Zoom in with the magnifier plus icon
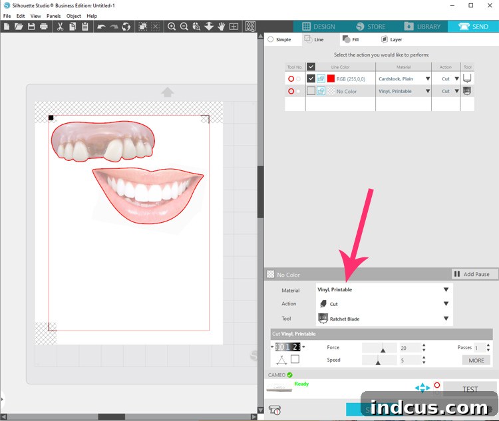499x421 pixels. click(x=172, y=27)
